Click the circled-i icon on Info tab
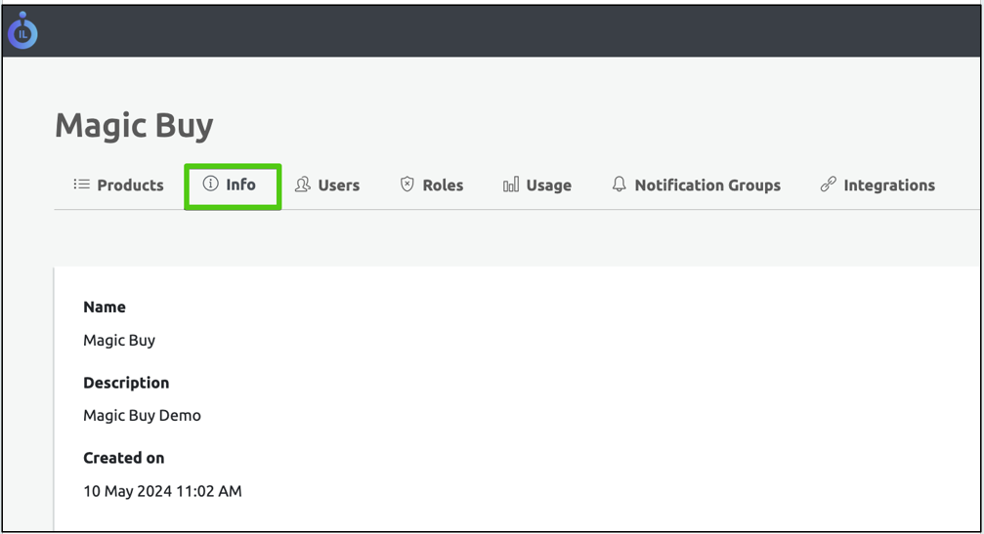 pyautogui.click(x=210, y=184)
